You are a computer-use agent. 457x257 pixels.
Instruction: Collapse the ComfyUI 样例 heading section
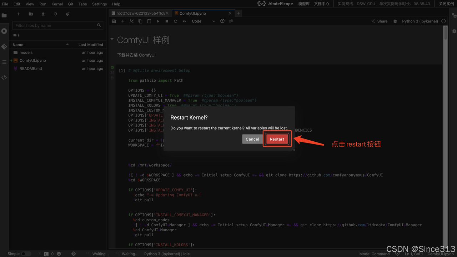112,39
